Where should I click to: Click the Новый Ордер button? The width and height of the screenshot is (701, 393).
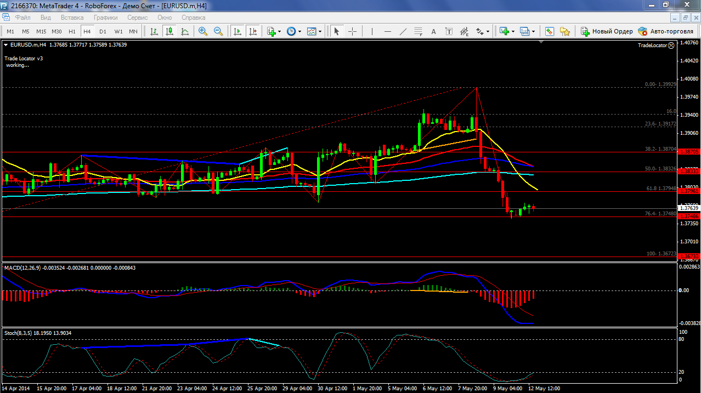tap(607, 31)
